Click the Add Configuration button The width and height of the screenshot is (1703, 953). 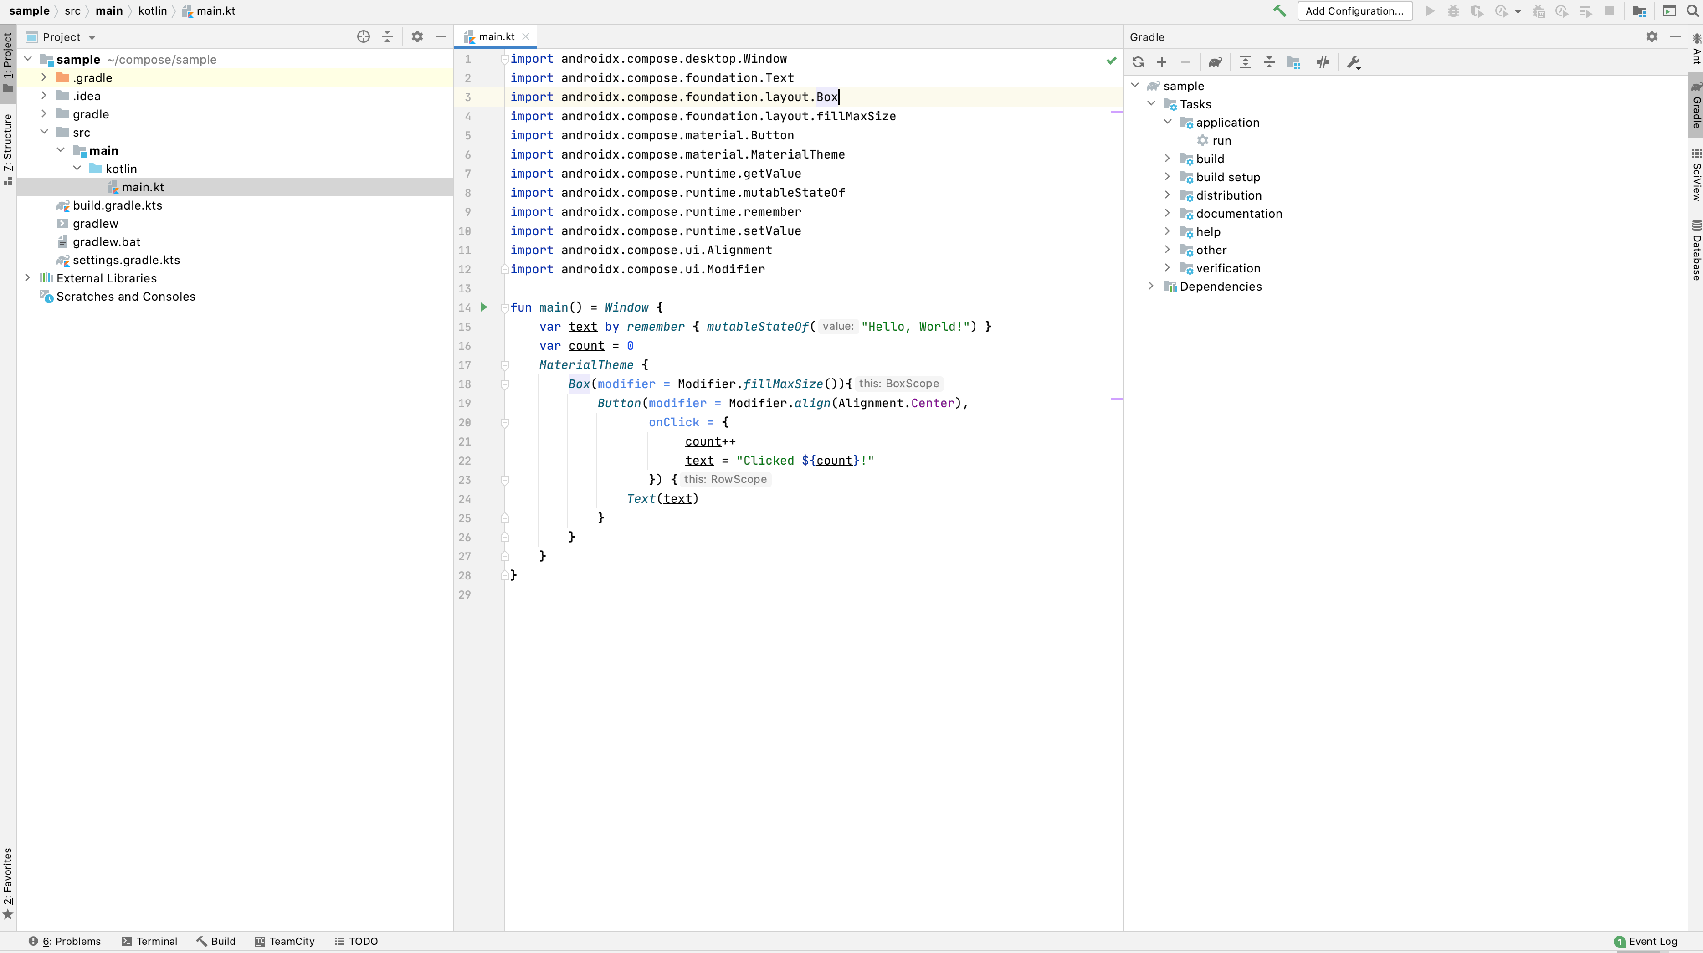point(1354,11)
